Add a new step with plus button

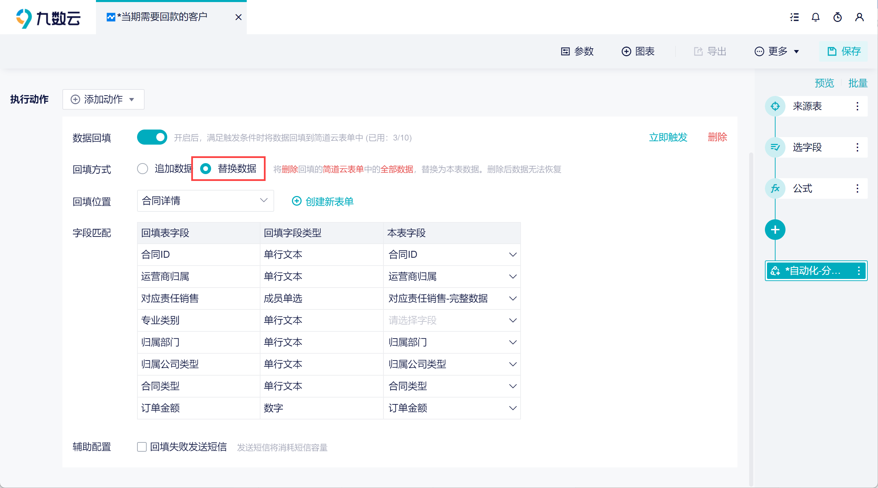point(775,230)
